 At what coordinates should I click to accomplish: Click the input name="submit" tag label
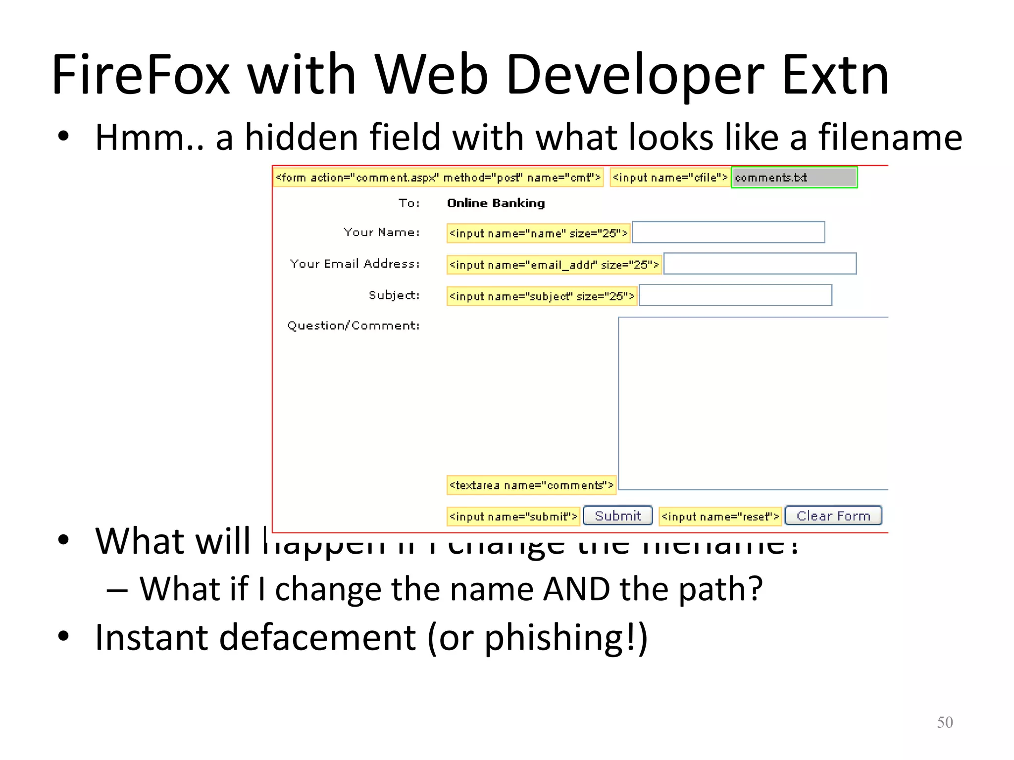[x=513, y=517]
